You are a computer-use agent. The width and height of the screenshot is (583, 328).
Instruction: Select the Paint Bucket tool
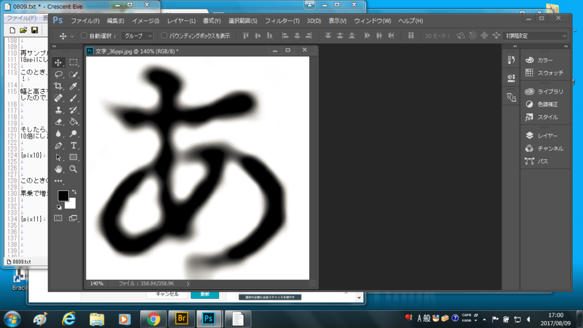point(73,122)
